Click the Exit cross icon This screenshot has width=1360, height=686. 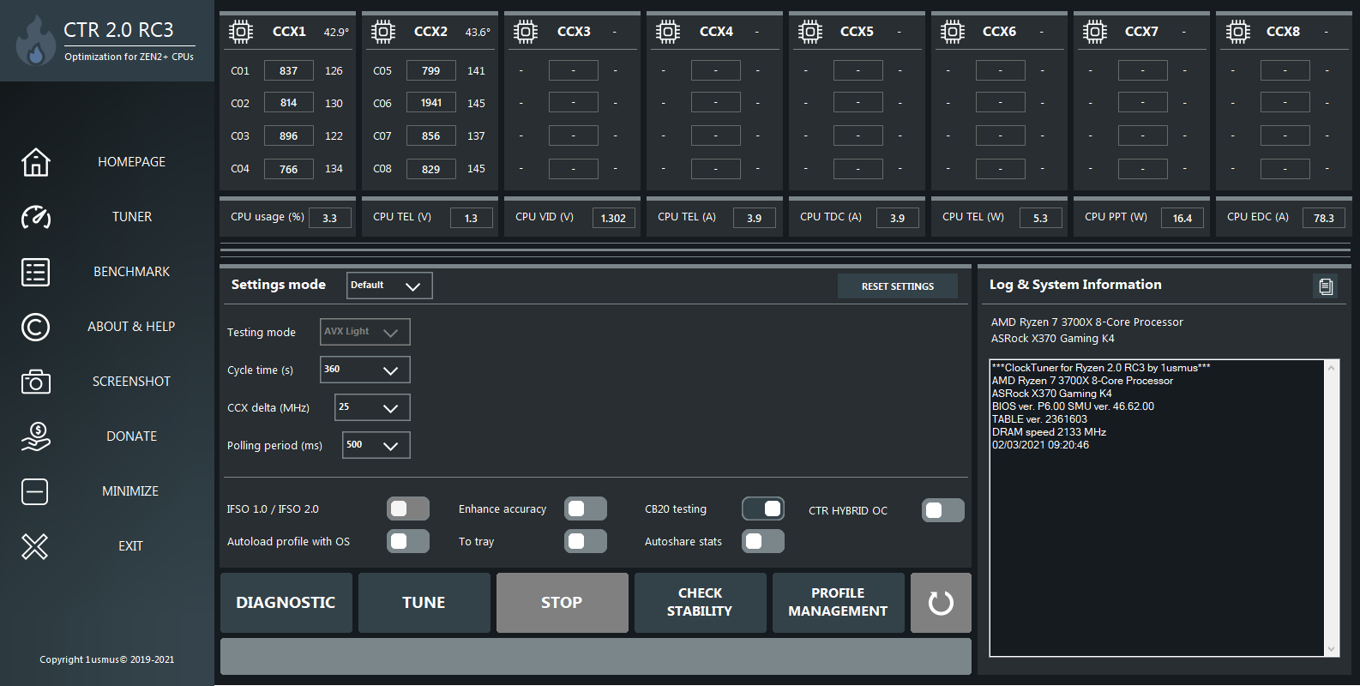(35, 546)
